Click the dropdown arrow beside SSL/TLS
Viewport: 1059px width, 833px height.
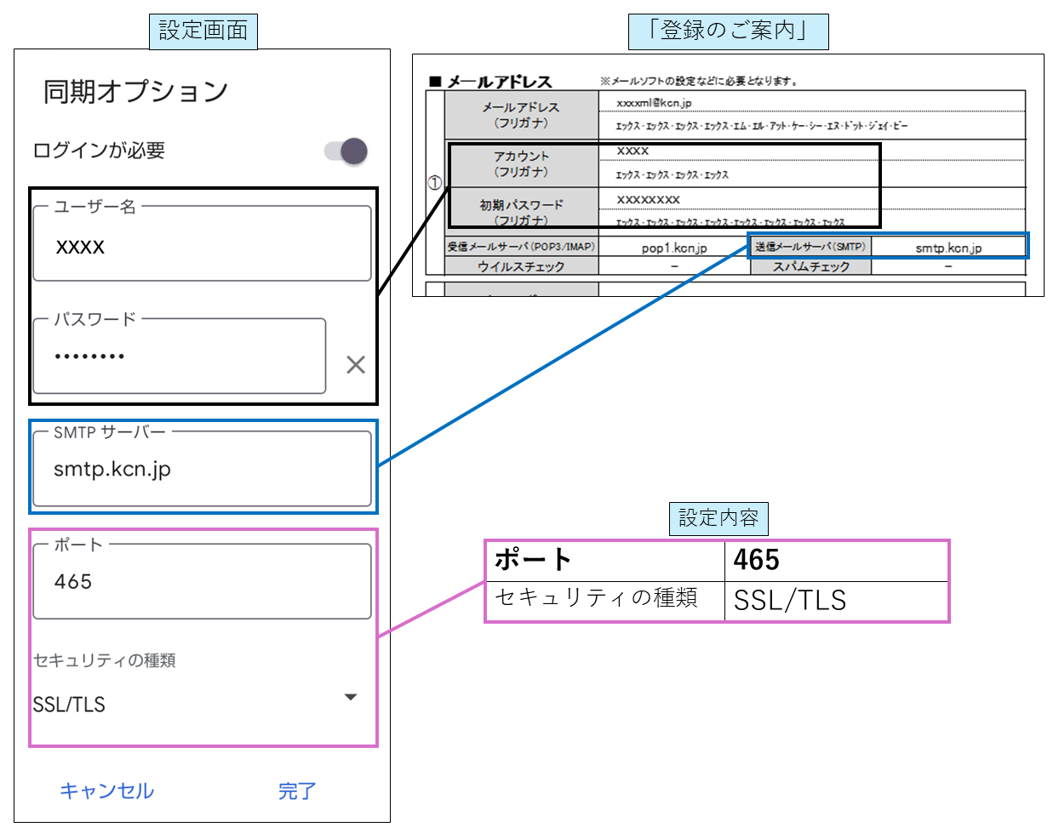(x=351, y=696)
